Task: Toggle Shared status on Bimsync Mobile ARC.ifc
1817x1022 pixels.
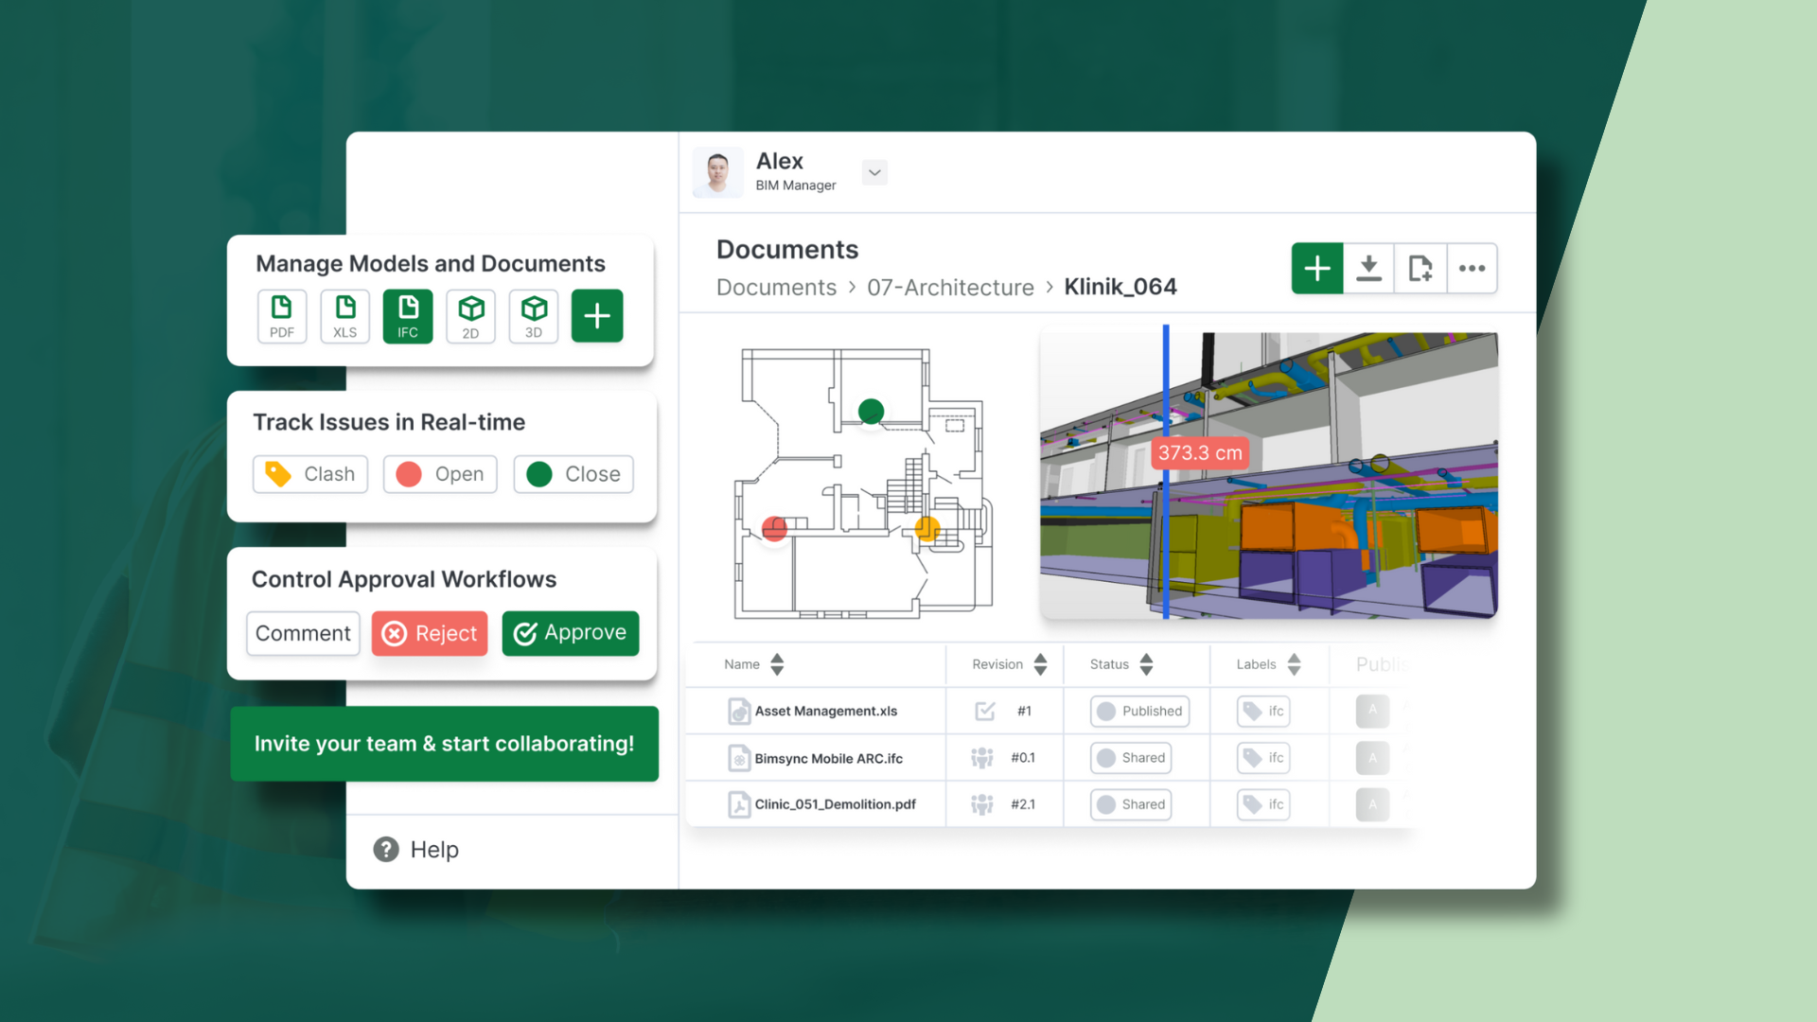Action: click(x=1131, y=758)
